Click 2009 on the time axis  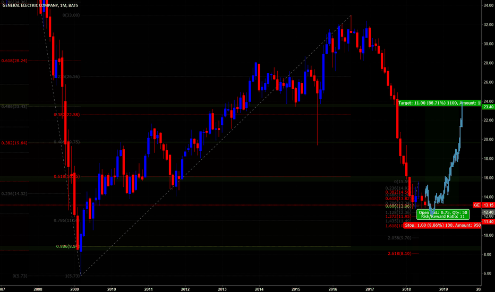coord(74,289)
